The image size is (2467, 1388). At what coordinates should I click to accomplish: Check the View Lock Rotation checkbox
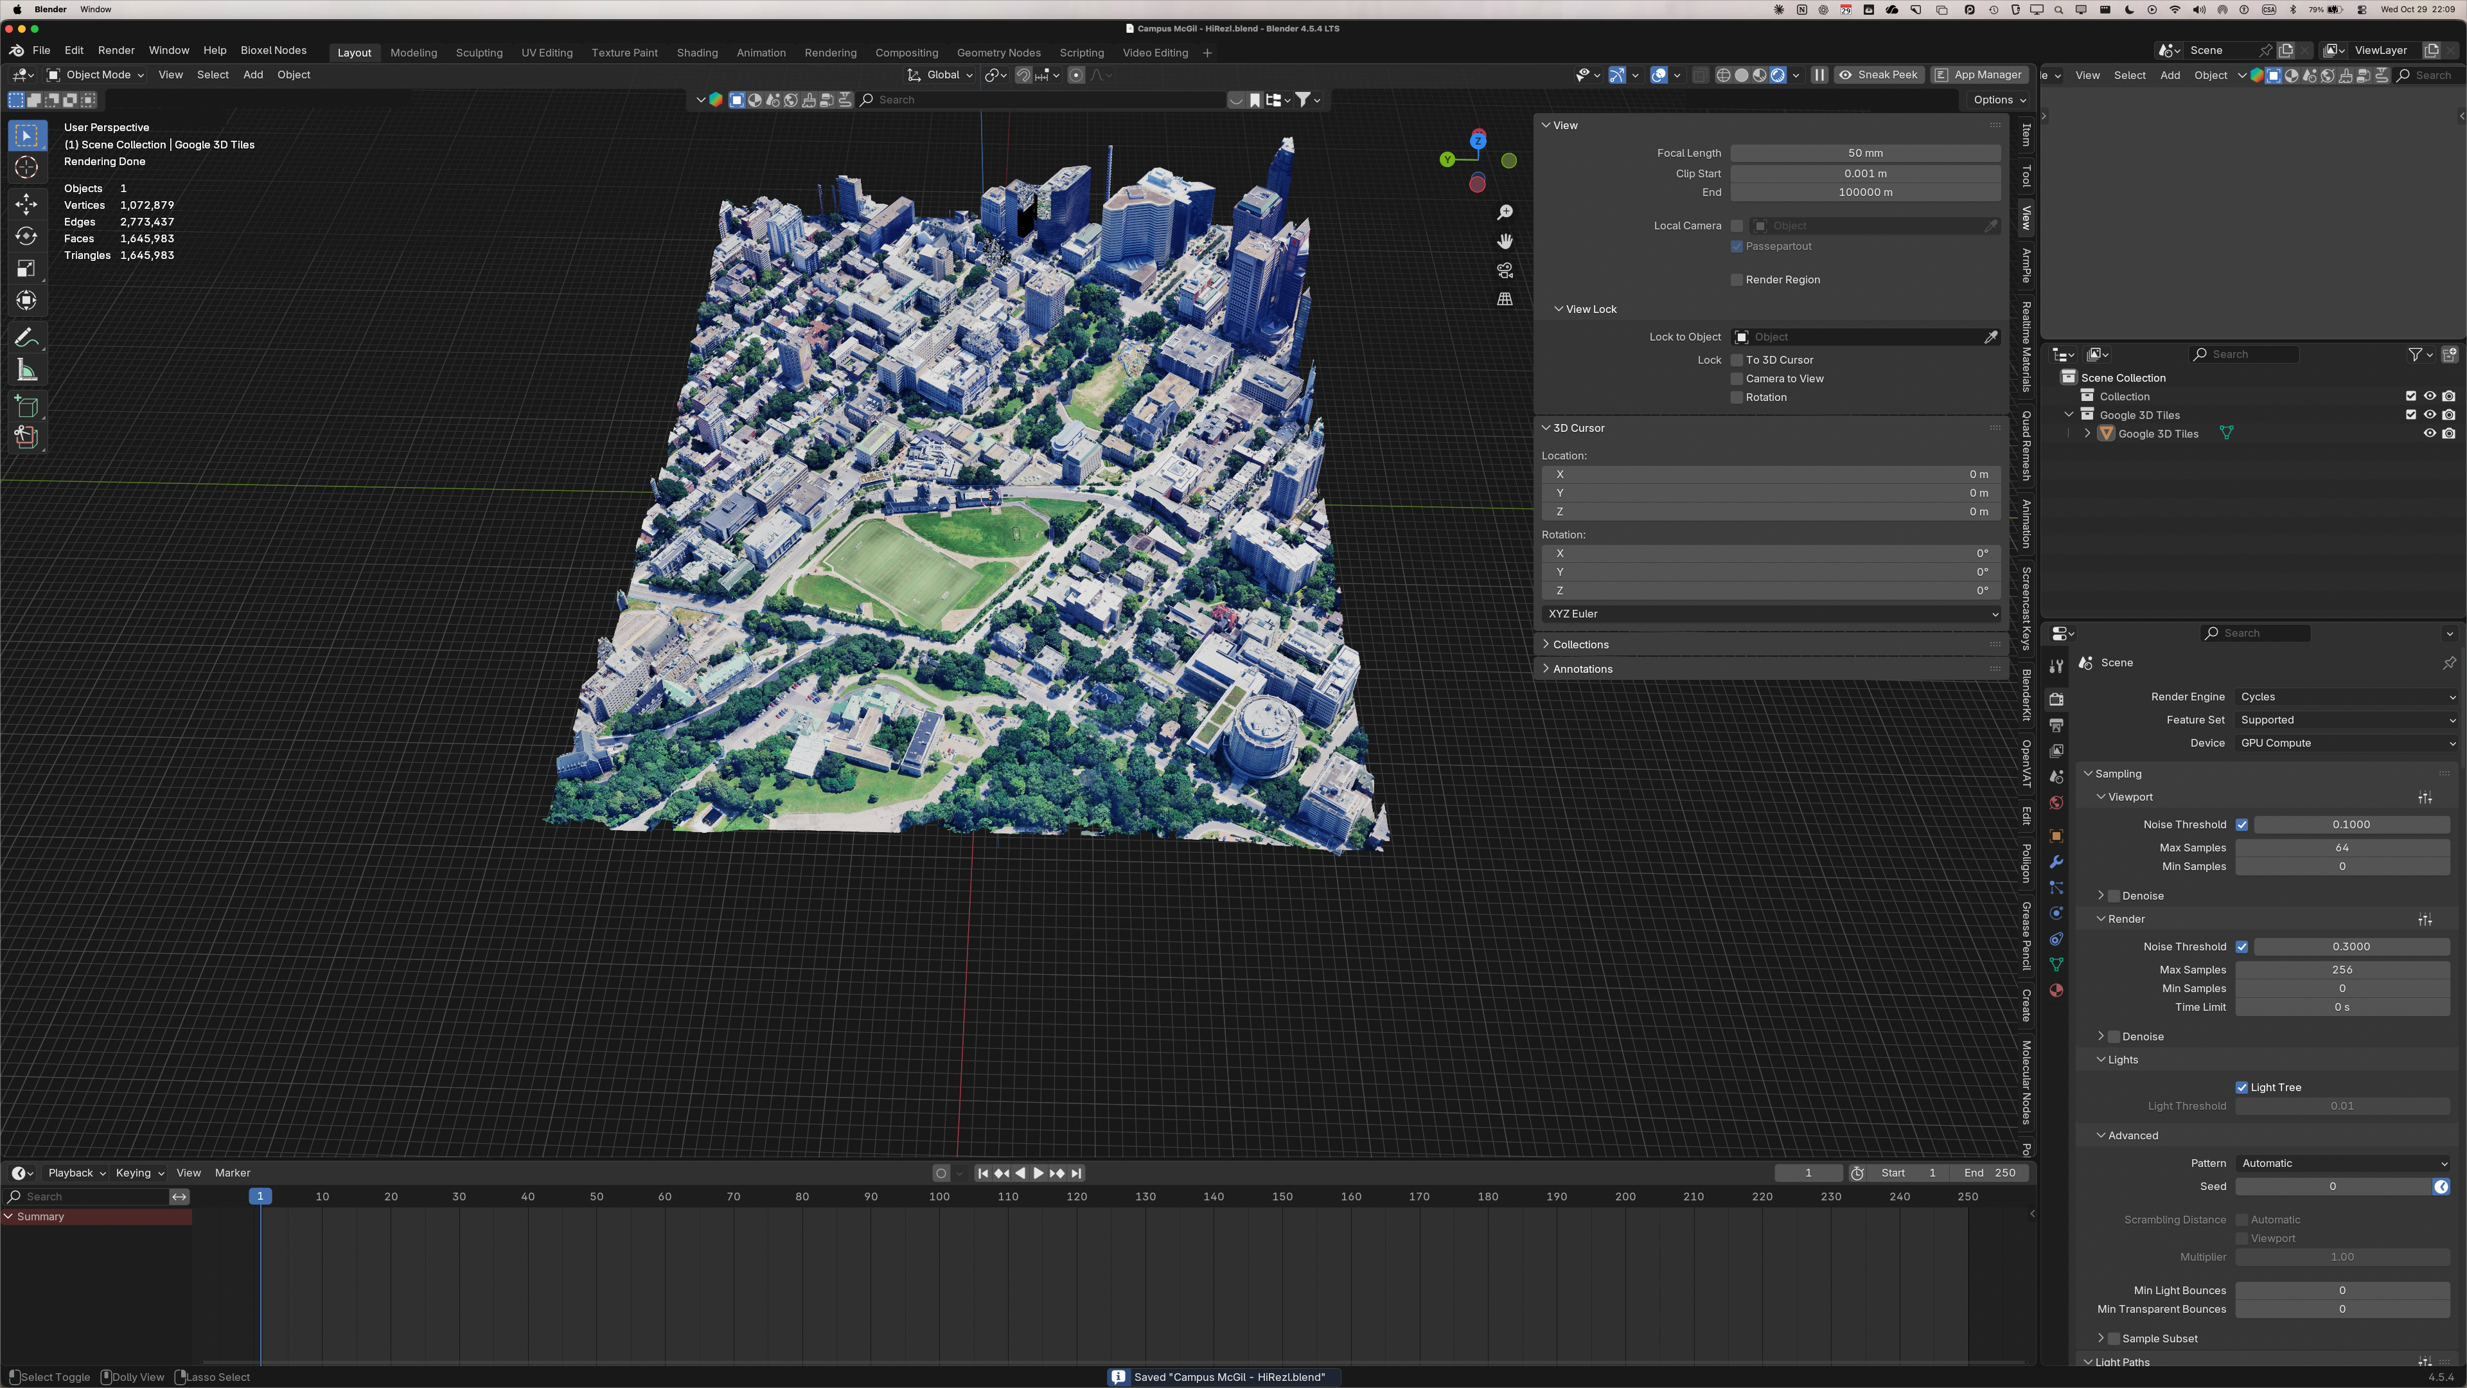pyautogui.click(x=1737, y=398)
